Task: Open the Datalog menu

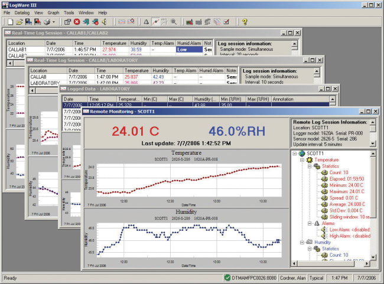Action: pos(22,12)
